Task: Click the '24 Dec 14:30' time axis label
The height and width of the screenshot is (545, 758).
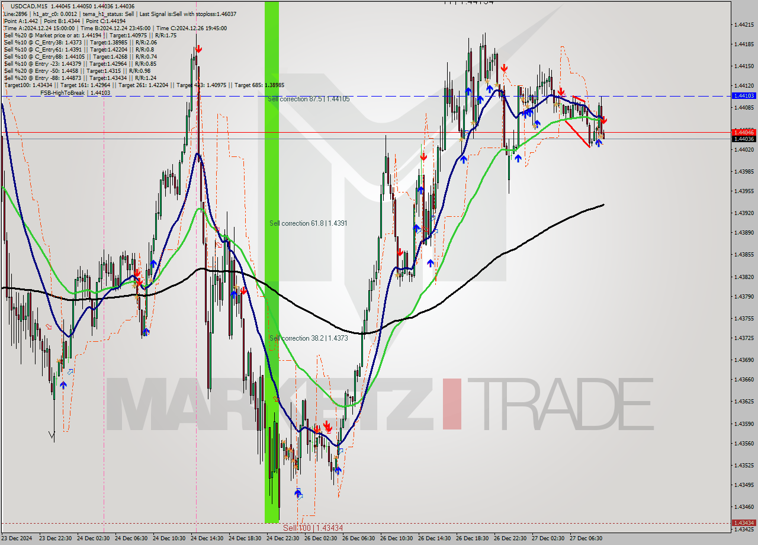Action: tap(207, 538)
